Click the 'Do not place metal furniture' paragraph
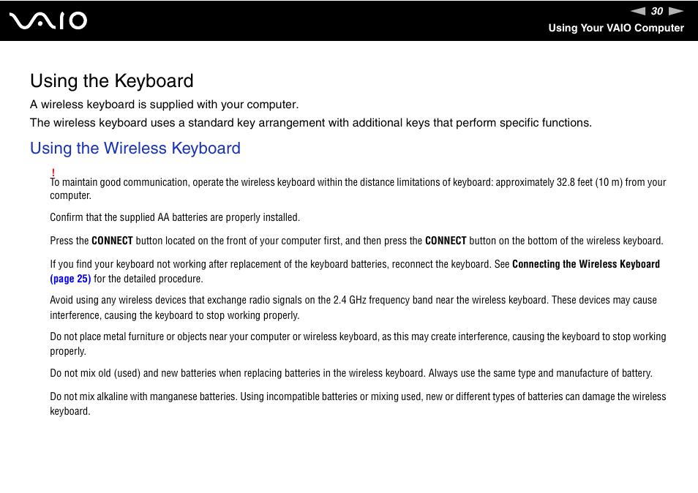 358,344
